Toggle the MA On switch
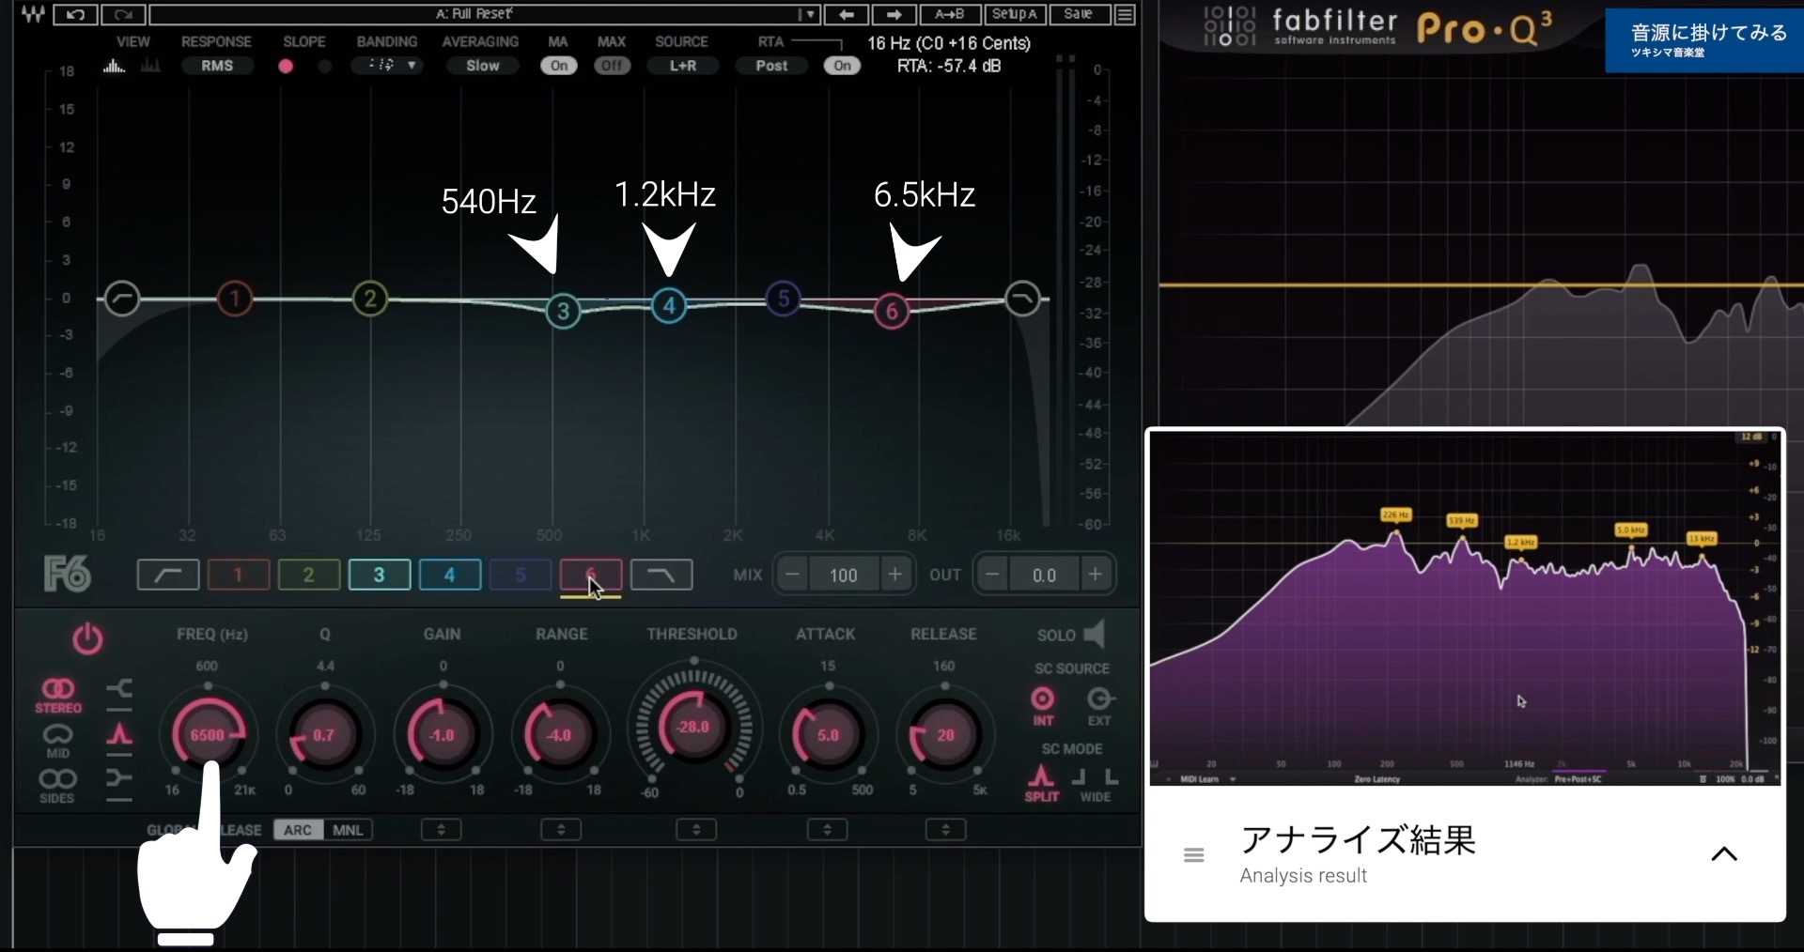The image size is (1804, 952). (557, 66)
